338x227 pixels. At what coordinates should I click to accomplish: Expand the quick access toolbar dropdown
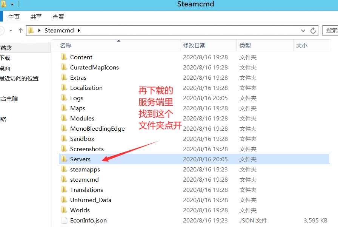[x=12, y=4]
